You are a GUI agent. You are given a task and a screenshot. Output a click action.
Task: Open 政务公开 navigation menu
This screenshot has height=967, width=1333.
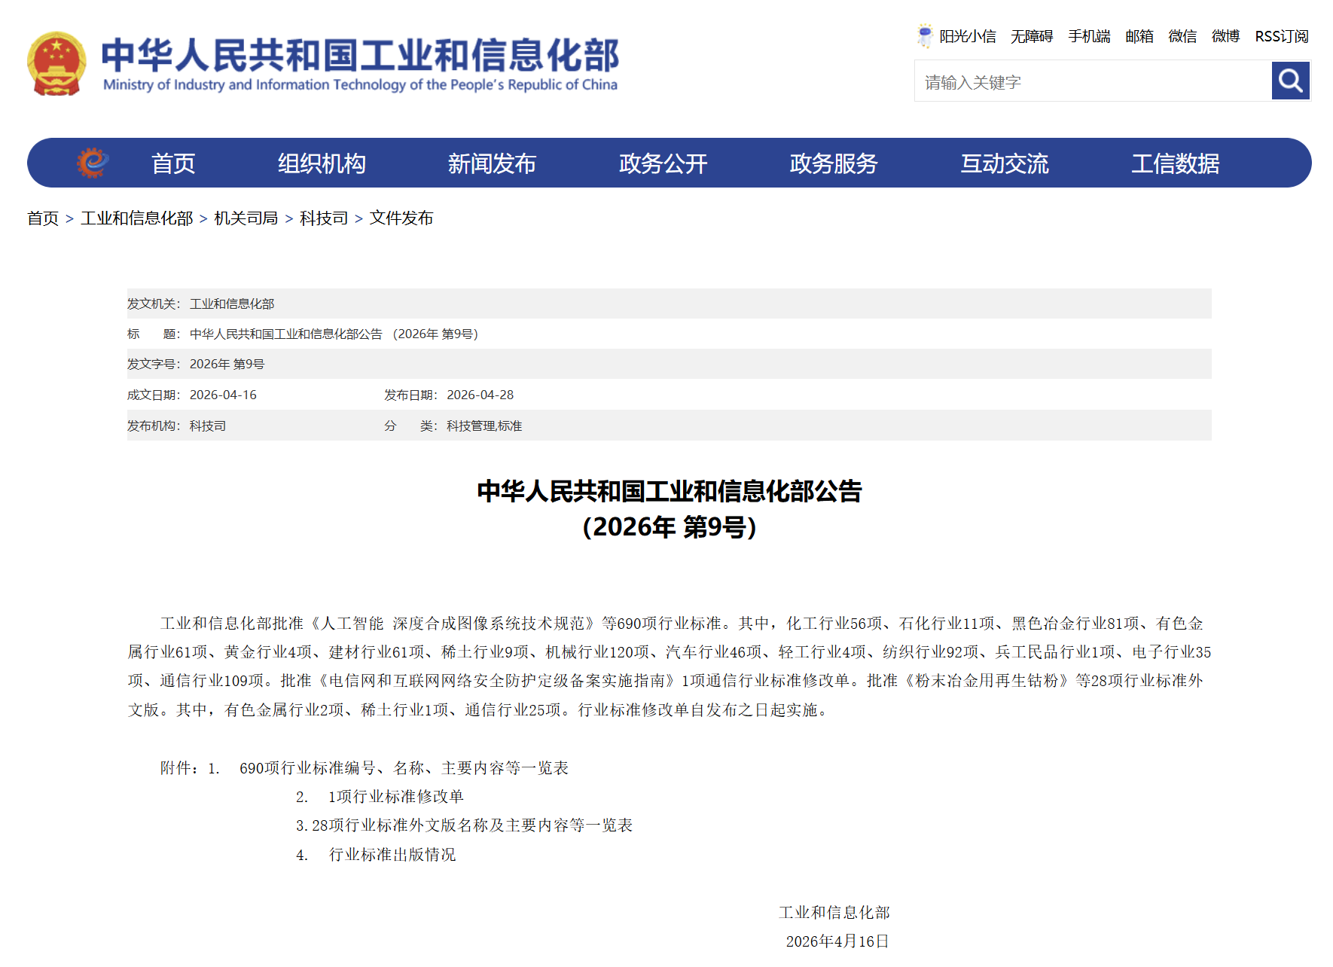(663, 163)
